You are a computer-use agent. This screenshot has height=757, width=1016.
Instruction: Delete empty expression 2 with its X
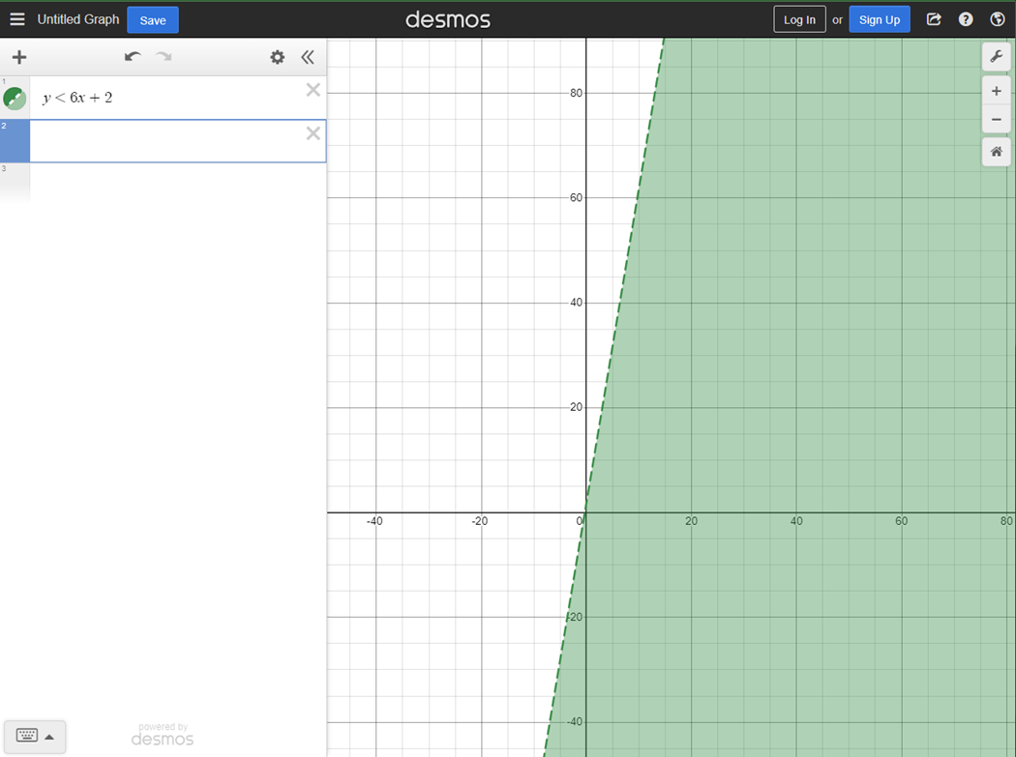click(x=313, y=133)
